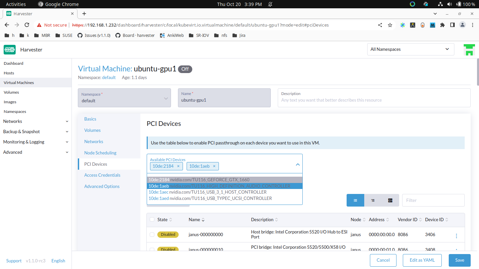This screenshot has height=269, width=479.
Task: Switch to the card view icon
Action: tap(390, 200)
